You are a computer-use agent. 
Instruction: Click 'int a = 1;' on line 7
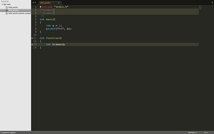coord(54,26)
